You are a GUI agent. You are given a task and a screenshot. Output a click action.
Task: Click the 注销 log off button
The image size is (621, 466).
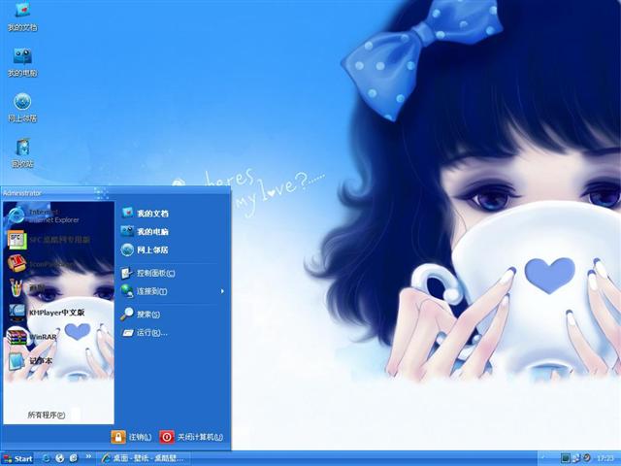click(x=131, y=437)
